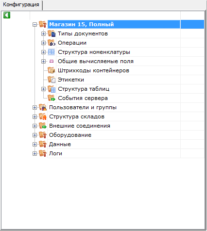
Task: Select the Данные tree item
Action: pyautogui.click(x=60, y=144)
